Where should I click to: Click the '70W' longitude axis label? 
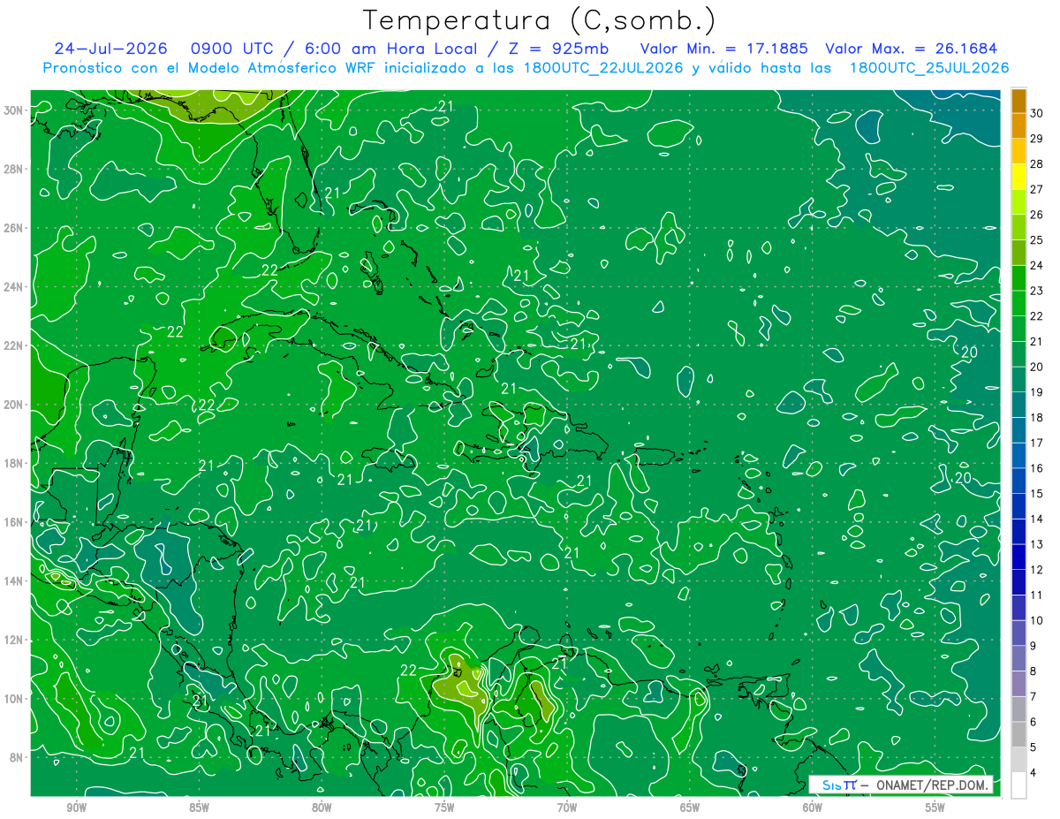coord(567,808)
